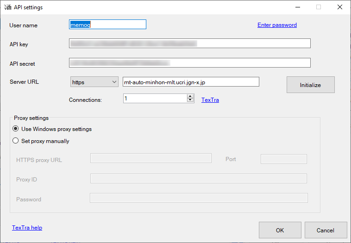Close the API settings dialog
Image resolution: width=351 pixels, height=243 pixels.
pos(339,7)
